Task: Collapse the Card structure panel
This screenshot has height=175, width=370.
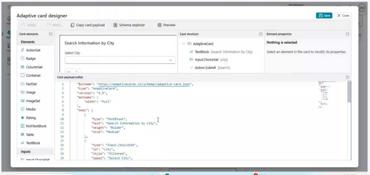Action: pos(261,34)
